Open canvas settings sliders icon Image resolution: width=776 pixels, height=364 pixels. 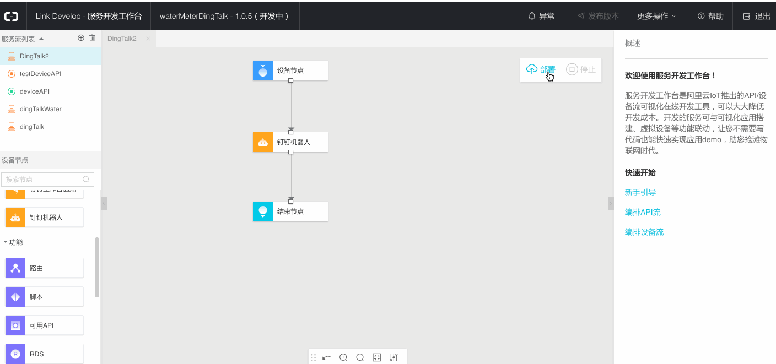coord(394,357)
